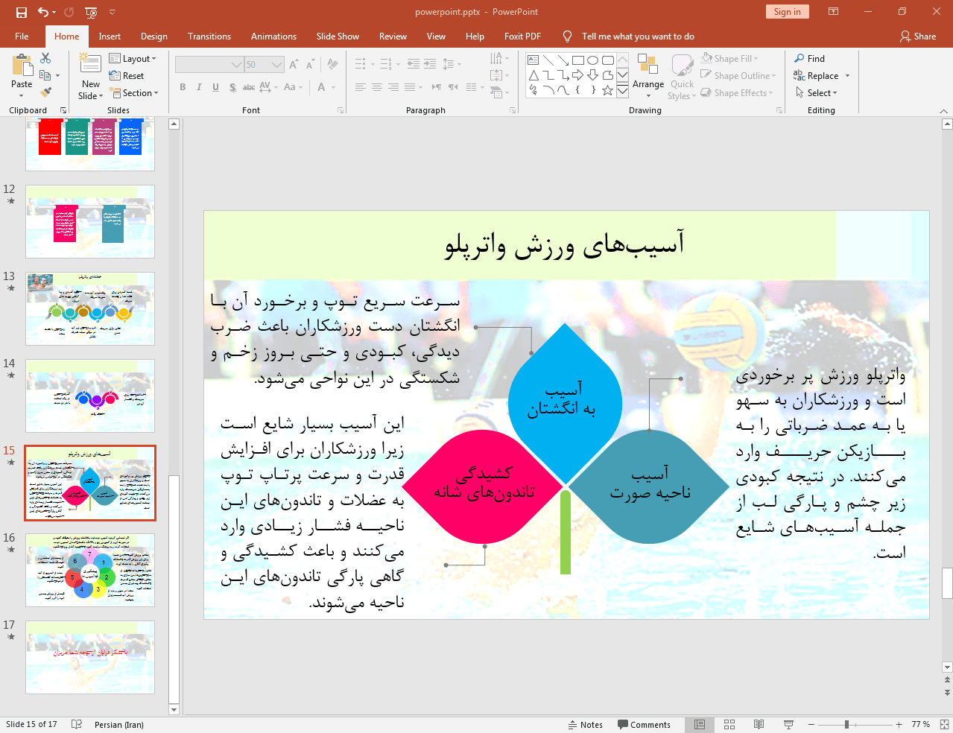
Task: Open the Comments pane
Action: point(644,724)
